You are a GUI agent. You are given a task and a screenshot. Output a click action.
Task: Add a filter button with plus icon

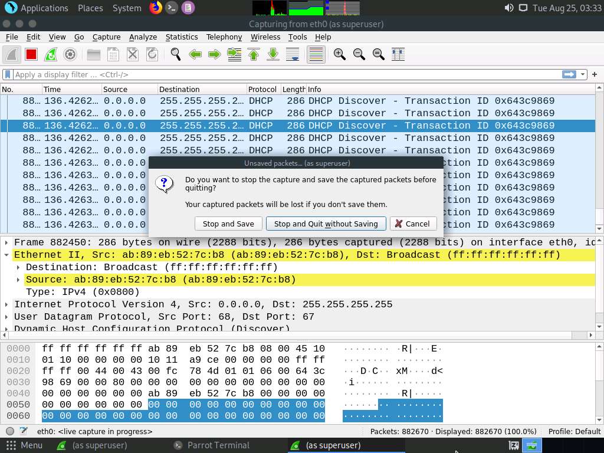point(595,74)
